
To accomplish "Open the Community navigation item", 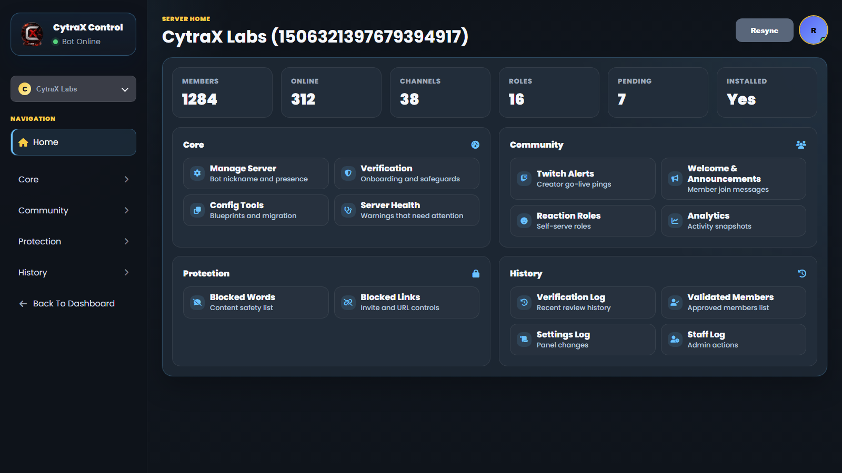I will pos(73,210).
